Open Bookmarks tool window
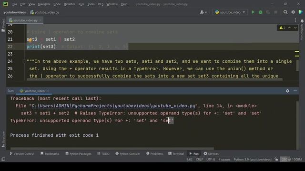The width and height of the screenshot is (305, 171). pos(50,153)
